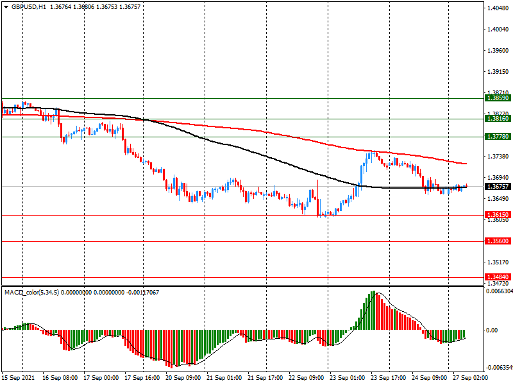This screenshot has height=385, width=513.
Task: Click the 1.39600 price scale value
Action: coord(498,51)
